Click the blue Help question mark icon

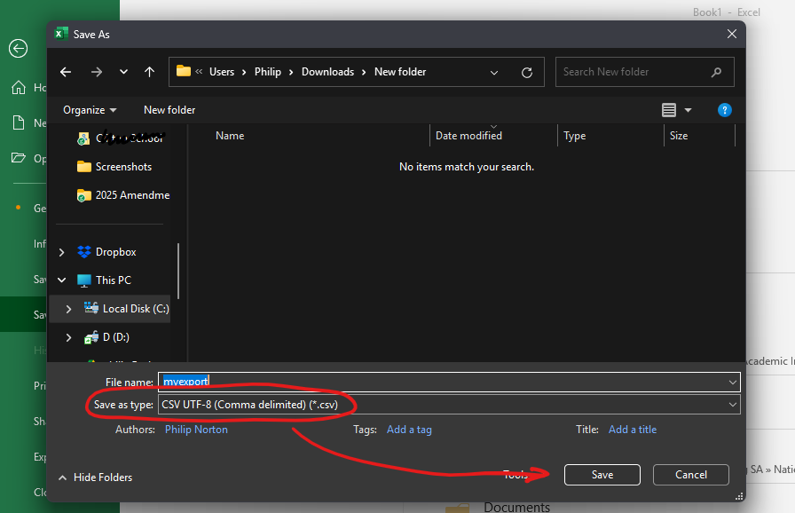pos(724,110)
